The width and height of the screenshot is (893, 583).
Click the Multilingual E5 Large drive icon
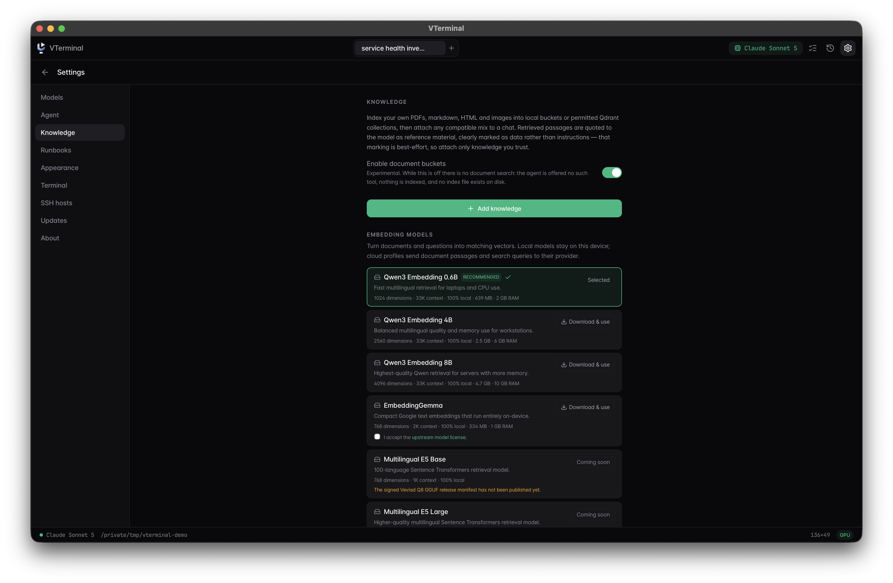377,512
